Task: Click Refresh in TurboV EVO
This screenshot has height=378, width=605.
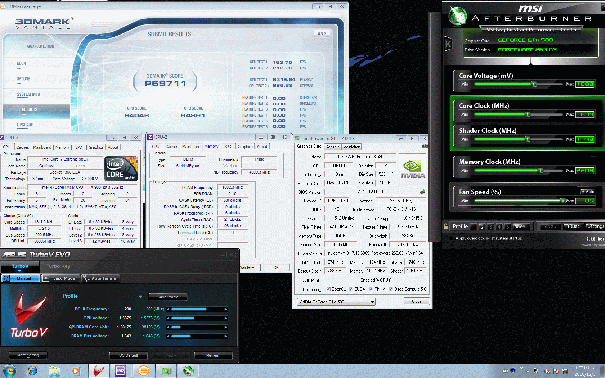Action: tap(213, 355)
